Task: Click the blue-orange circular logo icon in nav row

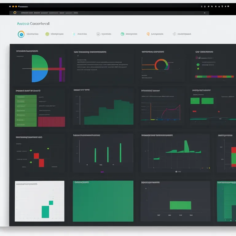Action: pyautogui.click(x=21, y=34)
